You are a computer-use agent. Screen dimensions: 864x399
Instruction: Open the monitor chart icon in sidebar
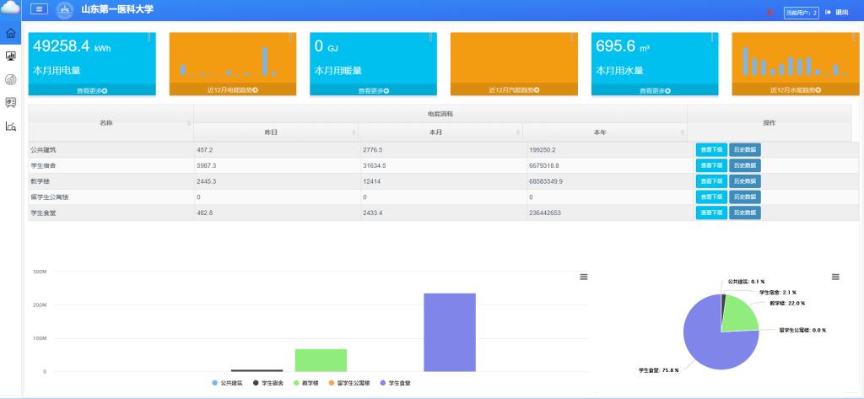[11, 57]
